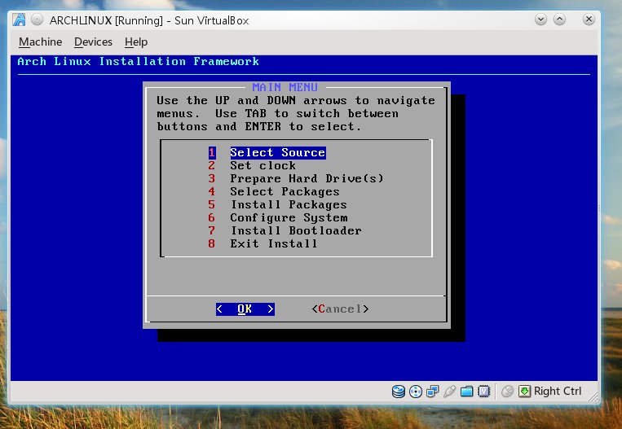Click the host key green arrow icon

tap(524, 392)
